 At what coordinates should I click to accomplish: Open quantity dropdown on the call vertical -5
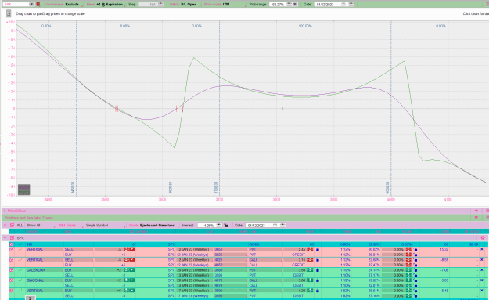point(132,260)
